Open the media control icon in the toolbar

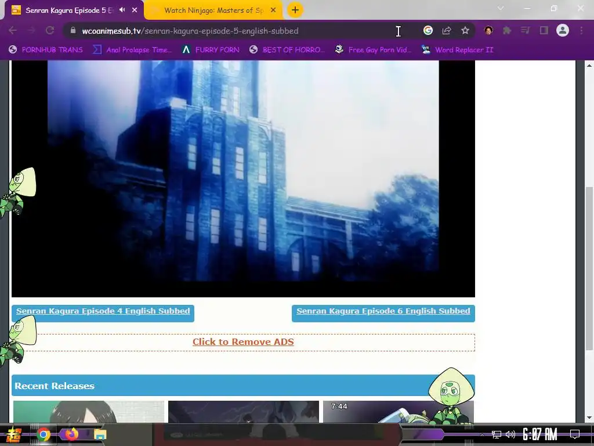[525, 30]
